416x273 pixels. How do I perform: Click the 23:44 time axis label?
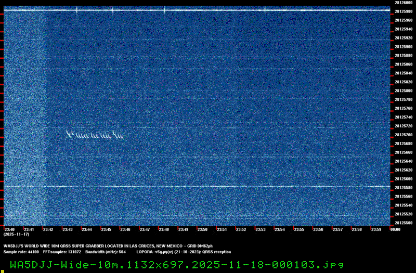click(87, 229)
